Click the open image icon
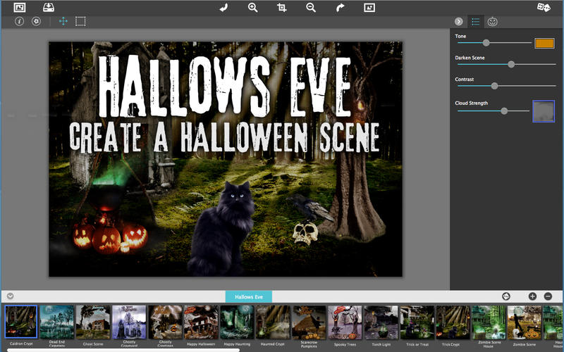The image size is (564, 352). click(x=20, y=8)
